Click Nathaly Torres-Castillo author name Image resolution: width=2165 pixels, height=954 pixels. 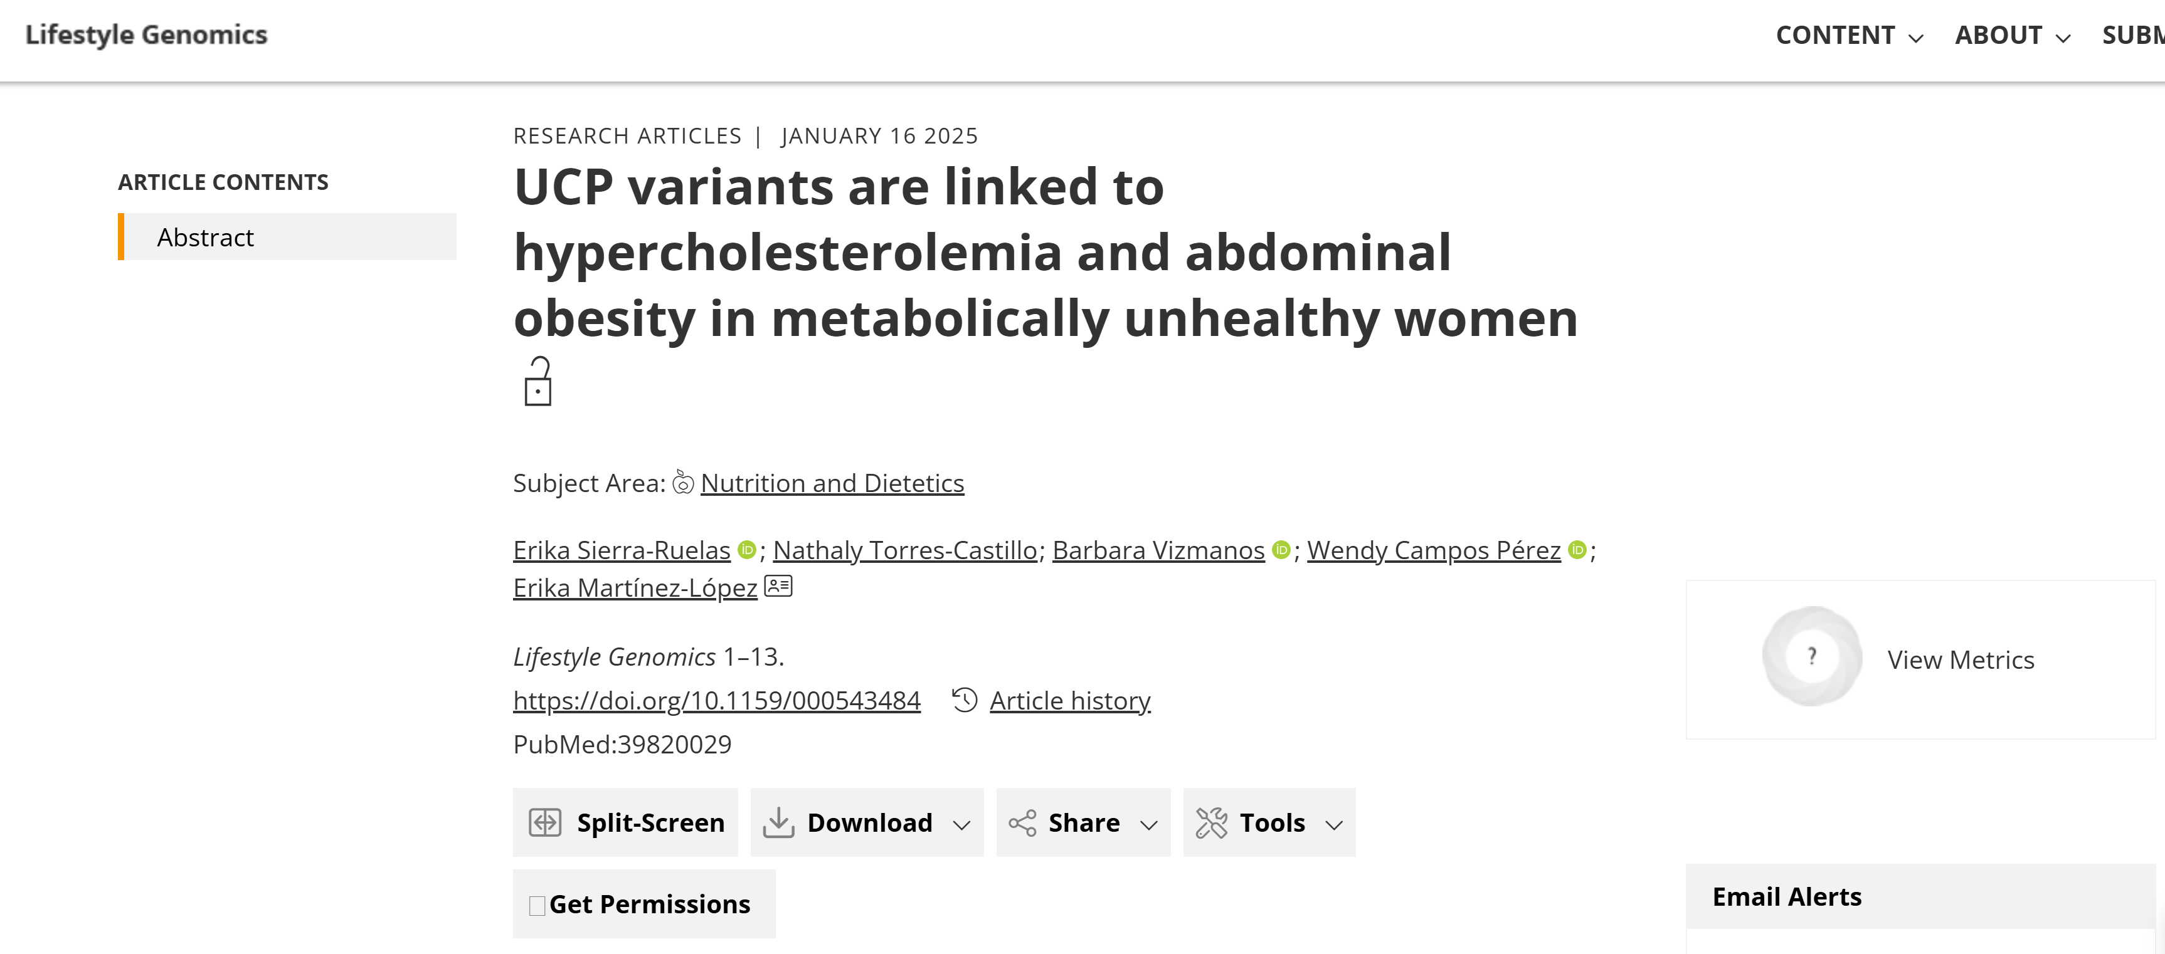(x=904, y=550)
